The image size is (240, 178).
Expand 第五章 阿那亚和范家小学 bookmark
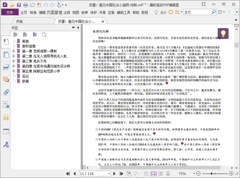tap(13, 71)
